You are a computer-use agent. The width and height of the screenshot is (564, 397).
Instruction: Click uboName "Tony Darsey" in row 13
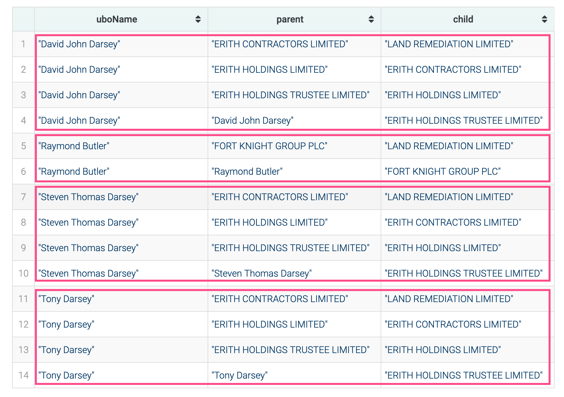click(x=66, y=350)
